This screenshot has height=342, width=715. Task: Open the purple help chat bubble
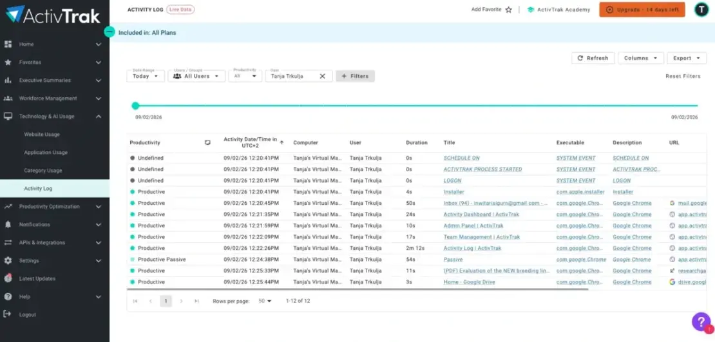coord(701,321)
